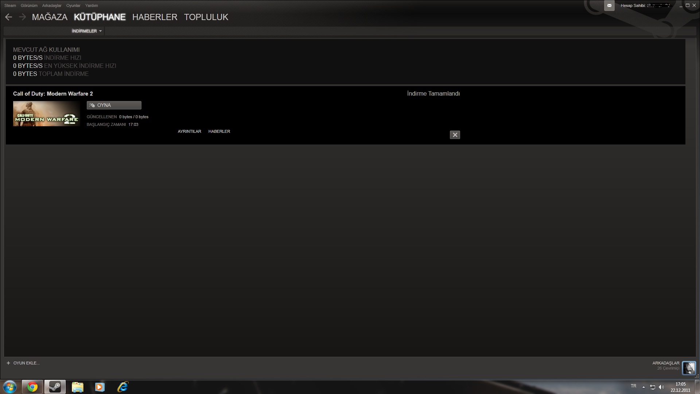This screenshot has width=700, height=394.
Task: Show hidden tray icons arrow
Action: 644,387
